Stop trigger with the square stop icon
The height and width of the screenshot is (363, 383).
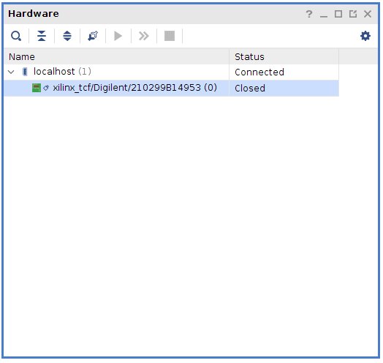pyautogui.click(x=170, y=36)
